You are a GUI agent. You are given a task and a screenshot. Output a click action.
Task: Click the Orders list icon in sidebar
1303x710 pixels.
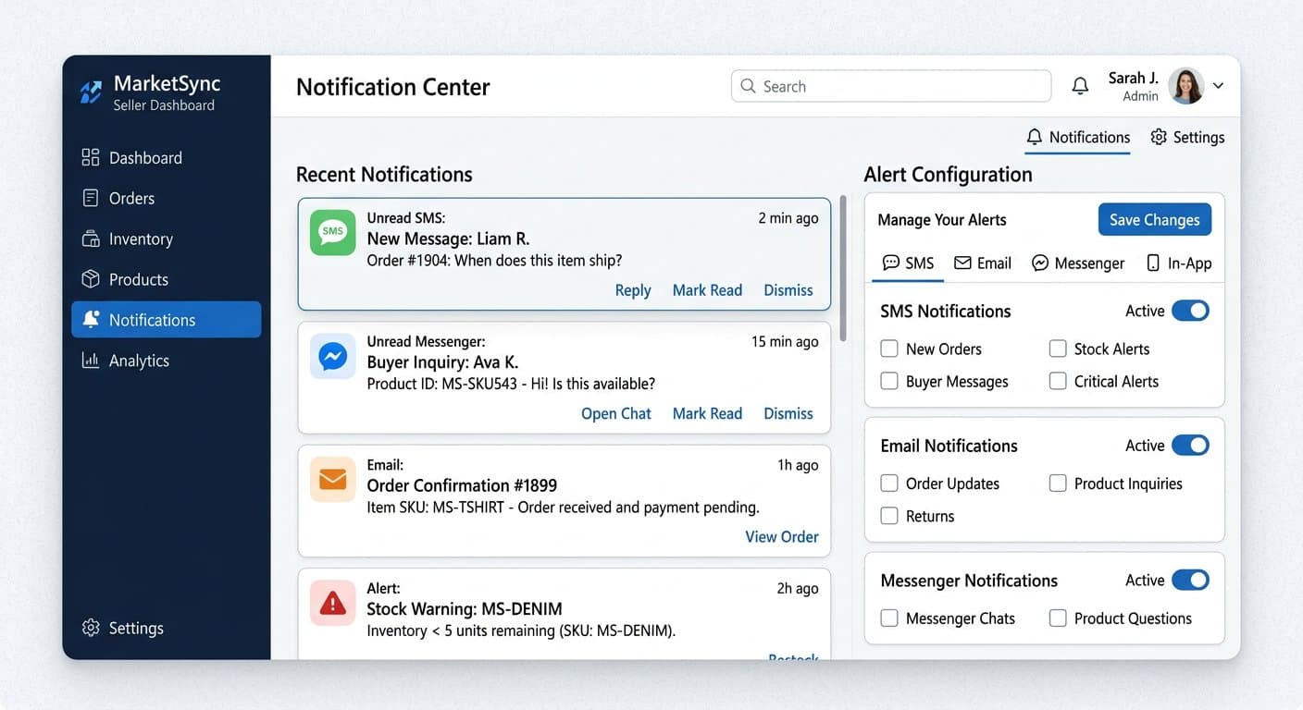pos(90,198)
